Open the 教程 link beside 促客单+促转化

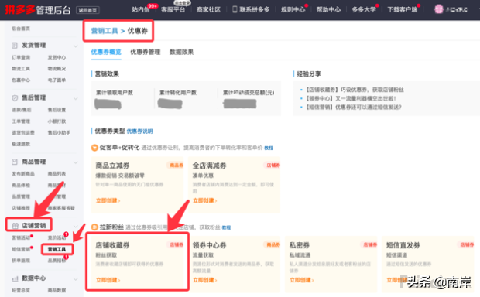(x=269, y=148)
